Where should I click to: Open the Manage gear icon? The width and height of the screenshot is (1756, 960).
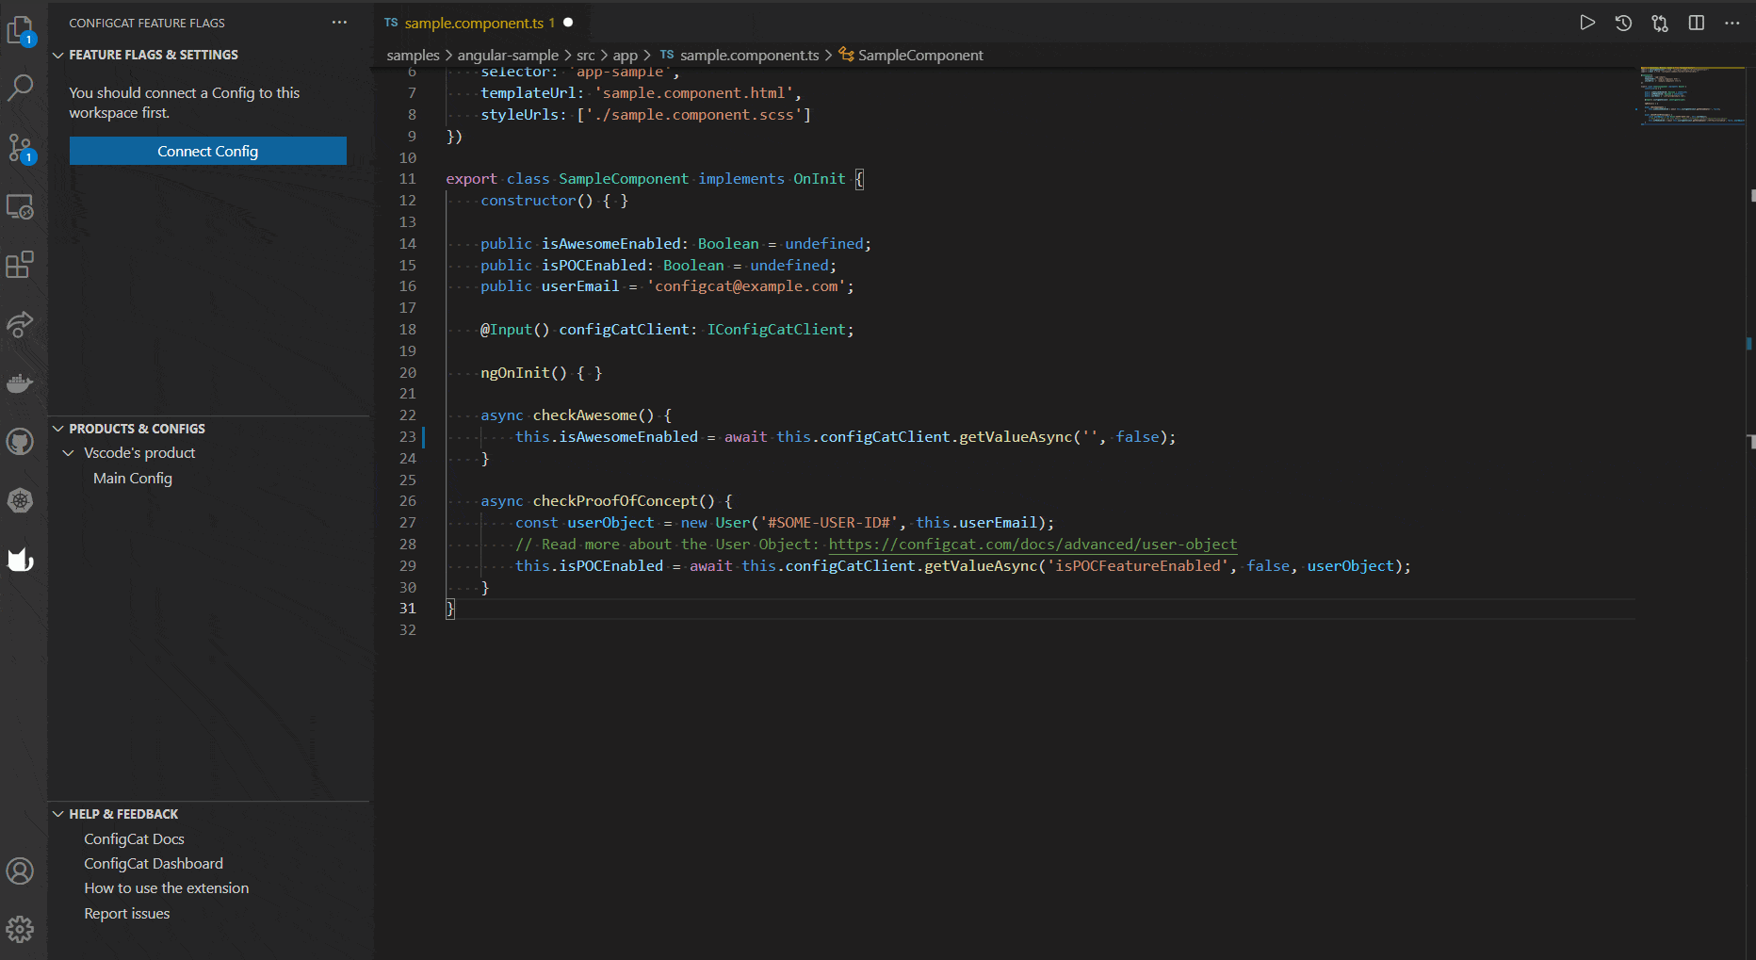coord(21,929)
